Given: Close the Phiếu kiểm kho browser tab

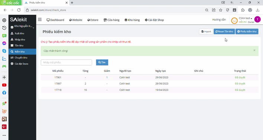Looking at the screenshot, I should coord(66,3).
